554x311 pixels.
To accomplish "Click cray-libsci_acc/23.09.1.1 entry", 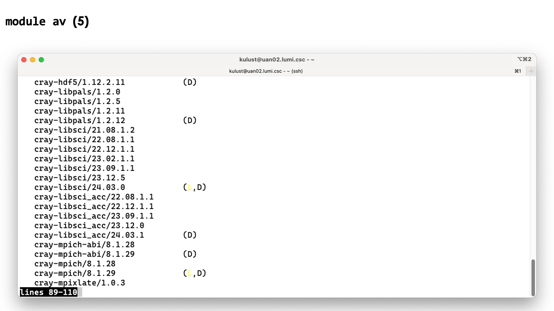I will click(x=94, y=216).
